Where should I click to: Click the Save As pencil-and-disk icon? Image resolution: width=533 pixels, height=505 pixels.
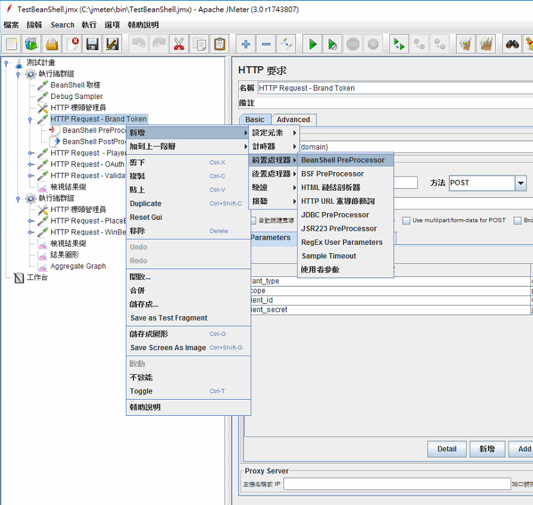coord(112,44)
